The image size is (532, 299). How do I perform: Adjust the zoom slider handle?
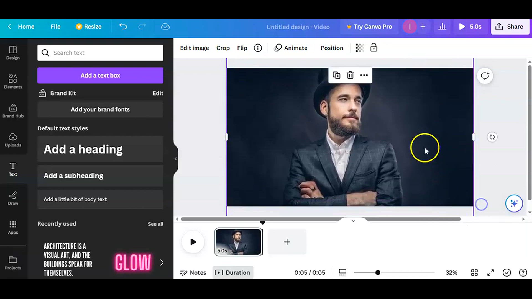[x=378, y=273]
